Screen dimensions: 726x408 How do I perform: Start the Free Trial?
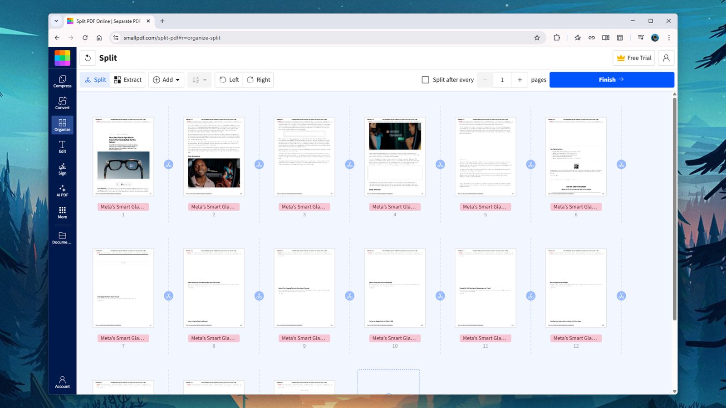point(634,58)
